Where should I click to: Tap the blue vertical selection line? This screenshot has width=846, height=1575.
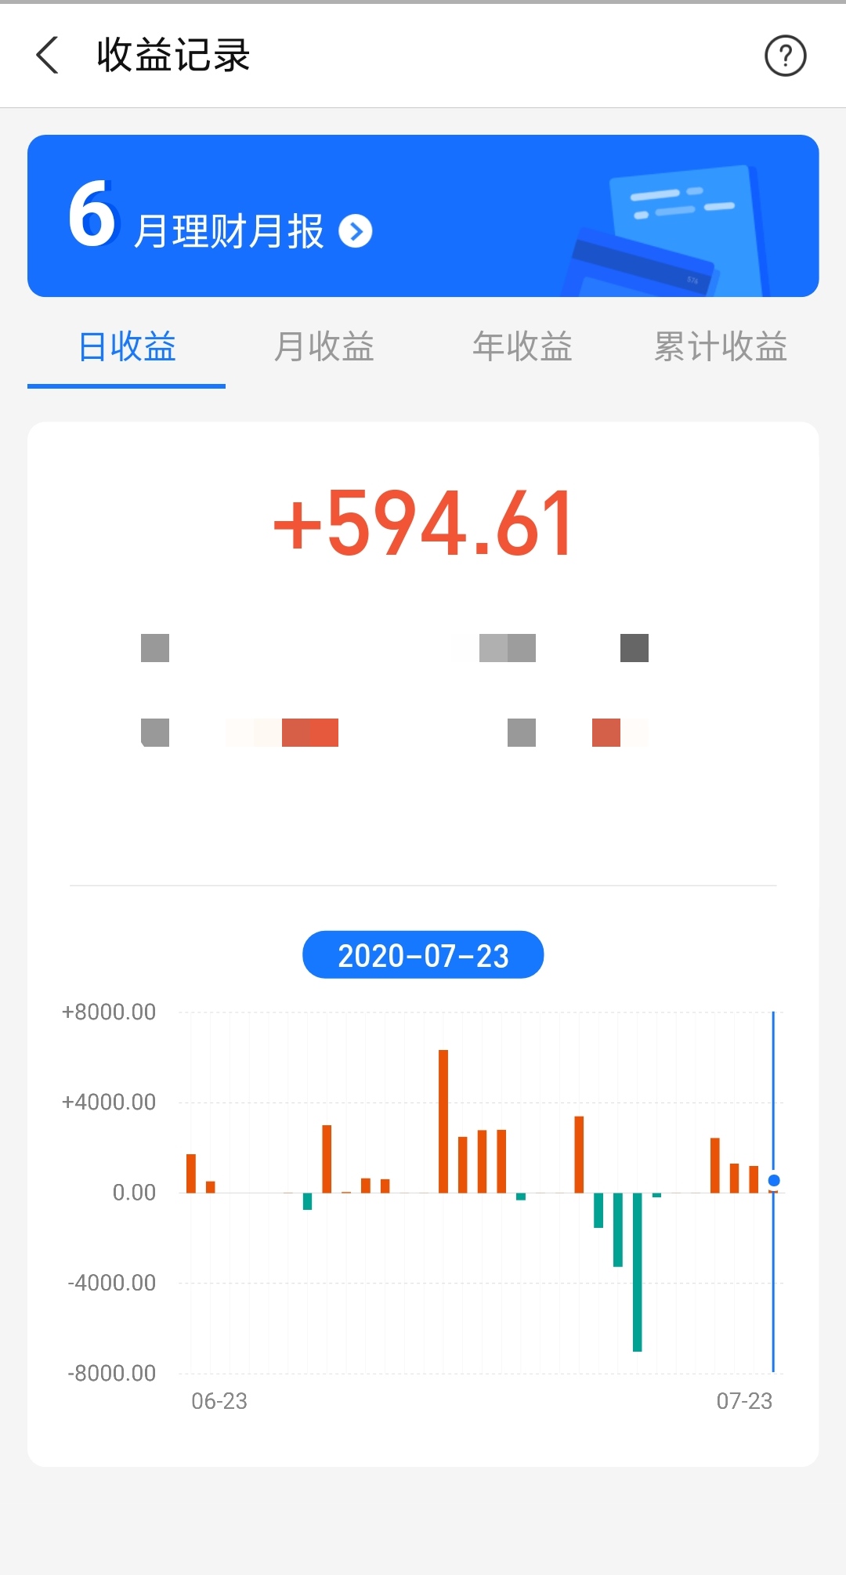(773, 1293)
